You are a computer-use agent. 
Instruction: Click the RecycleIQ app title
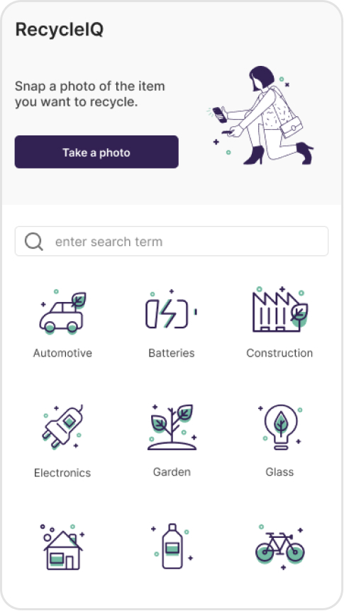click(x=60, y=30)
